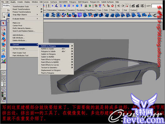Open option box for NURBS to Polygons
The image size is (165, 124).
point(72,46)
